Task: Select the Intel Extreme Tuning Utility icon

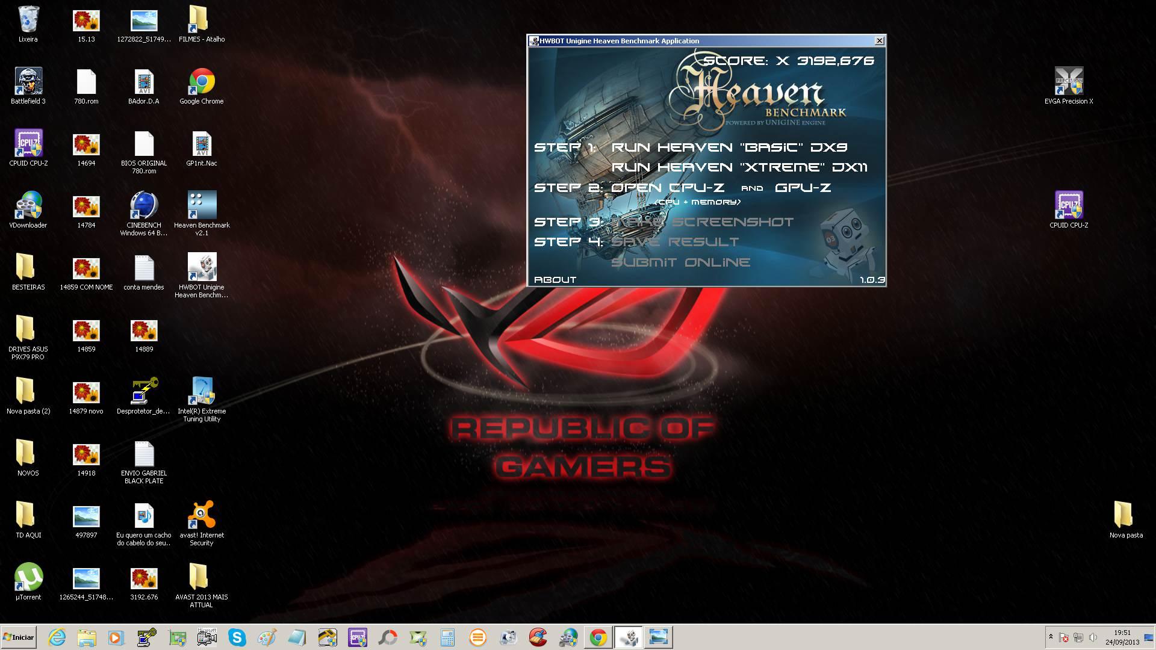Action: 202,400
